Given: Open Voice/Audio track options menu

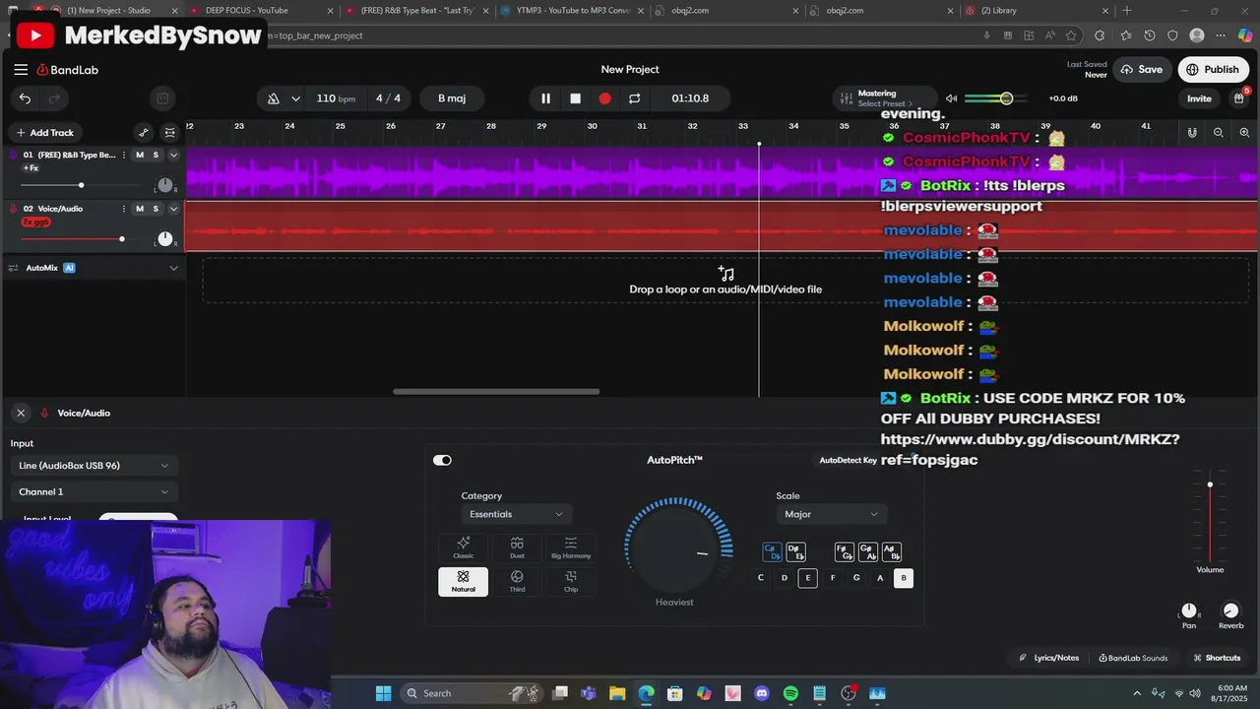Looking at the screenshot, I should 123,209.
